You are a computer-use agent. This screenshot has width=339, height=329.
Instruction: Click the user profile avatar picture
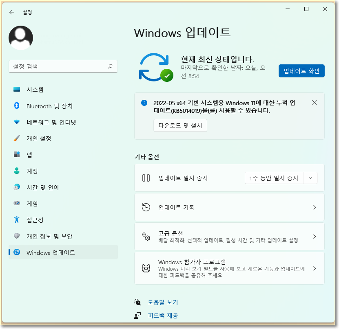(x=21, y=38)
